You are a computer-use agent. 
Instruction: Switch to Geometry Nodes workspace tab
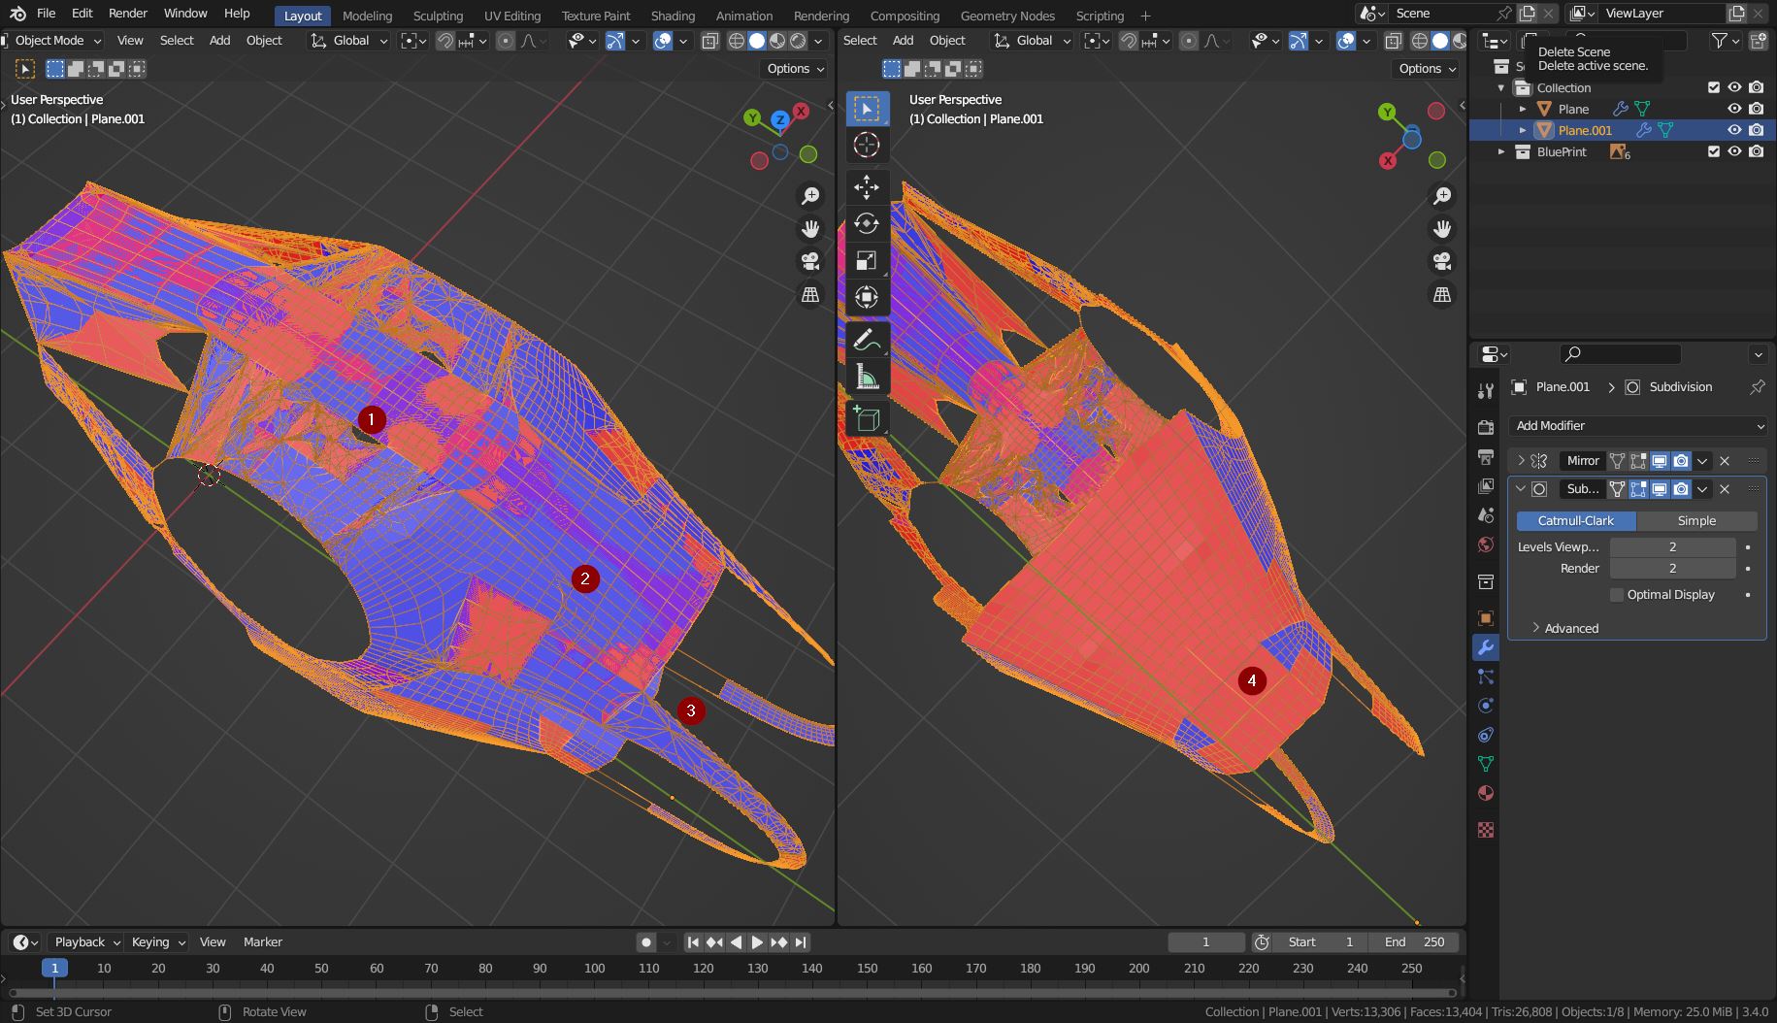[x=1007, y=16]
